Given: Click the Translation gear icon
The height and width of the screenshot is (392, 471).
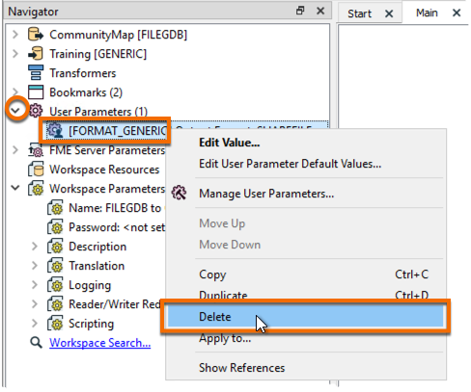Looking at the screenshot, I should [55, 266].
